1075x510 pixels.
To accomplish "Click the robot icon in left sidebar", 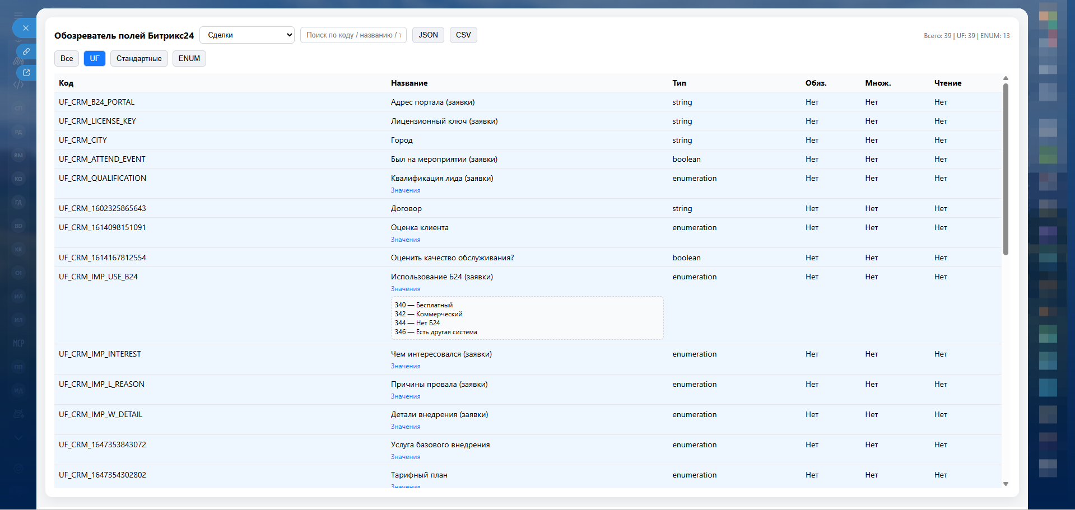I will [18, 414].
